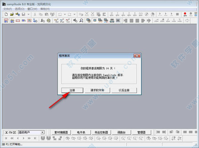The width and height of the screenshot is (199, 148).
Task: Open the 文件(F) menu
Action: pyautogui.click(x=8, y=9)
